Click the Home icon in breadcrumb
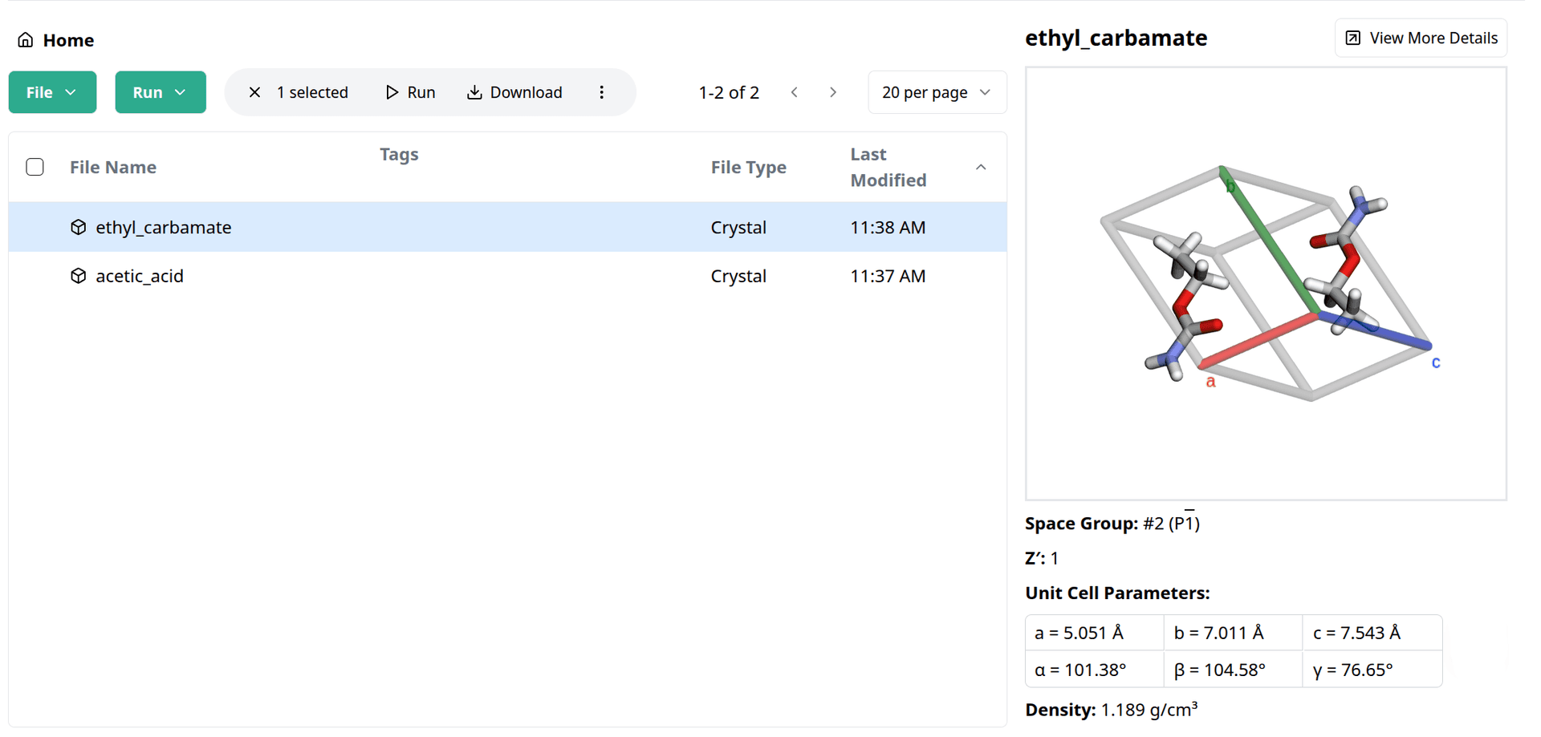The height and width of the screenshot is (737, 1541). tap(26, 40)
